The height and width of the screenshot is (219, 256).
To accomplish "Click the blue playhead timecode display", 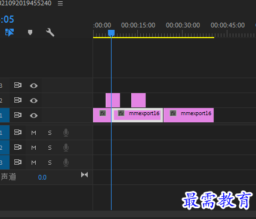I will click(7, 20).
